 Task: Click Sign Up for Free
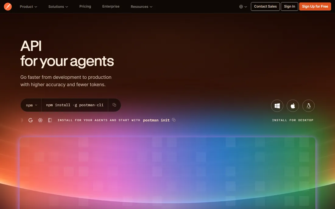315,6
